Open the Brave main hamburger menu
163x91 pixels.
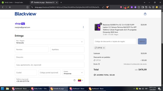[160, 7]
